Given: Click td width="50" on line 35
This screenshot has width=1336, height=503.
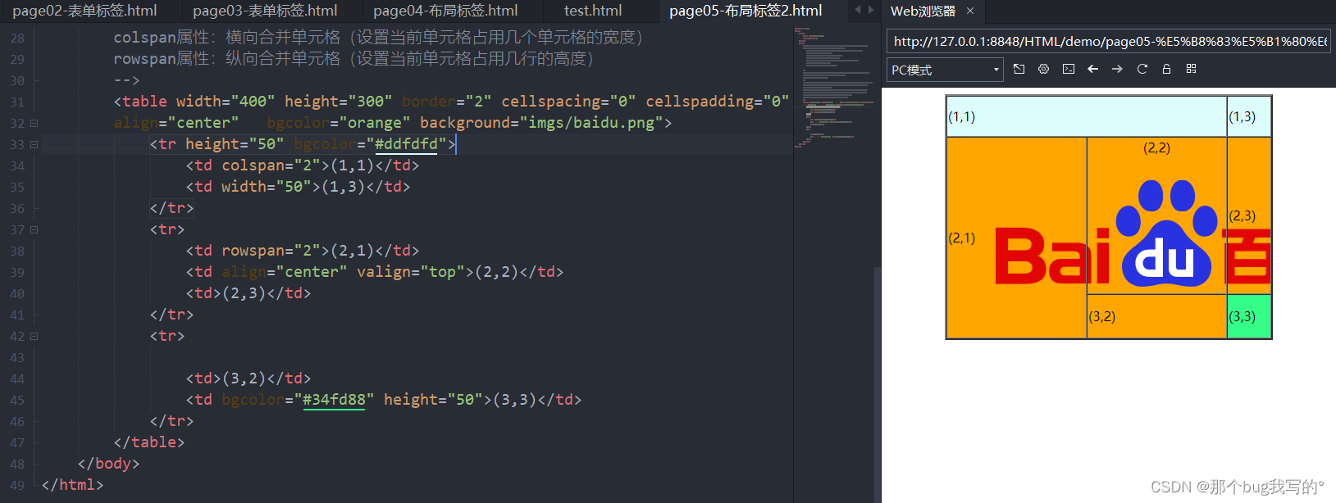Looking at the screenshot, I should [x=253, y=187].
